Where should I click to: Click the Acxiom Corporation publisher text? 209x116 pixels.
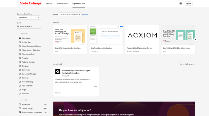click(x=133, y=51)
